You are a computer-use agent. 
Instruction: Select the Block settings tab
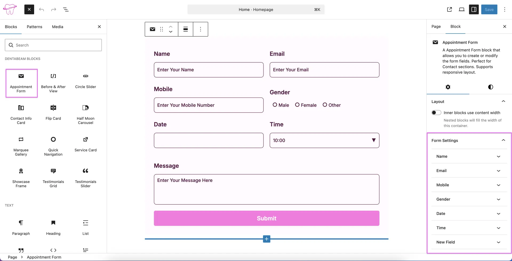pos(455,26)
